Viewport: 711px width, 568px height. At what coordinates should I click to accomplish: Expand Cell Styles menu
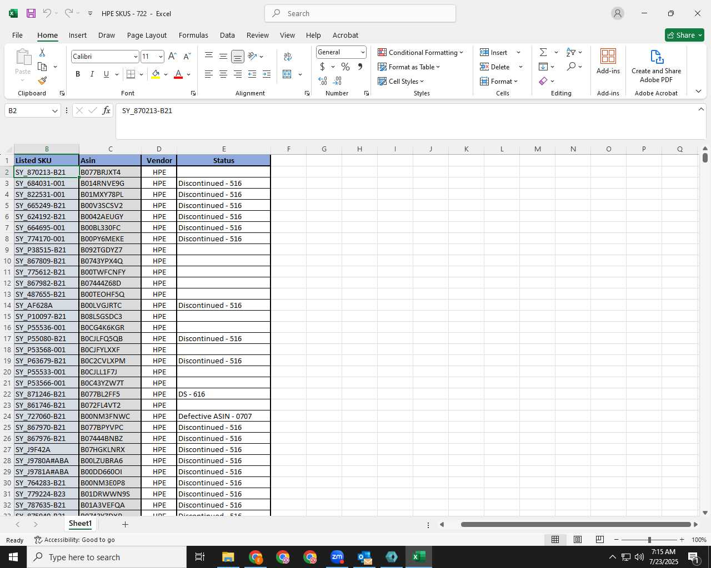pyautogui.click(x=400, y=81)
